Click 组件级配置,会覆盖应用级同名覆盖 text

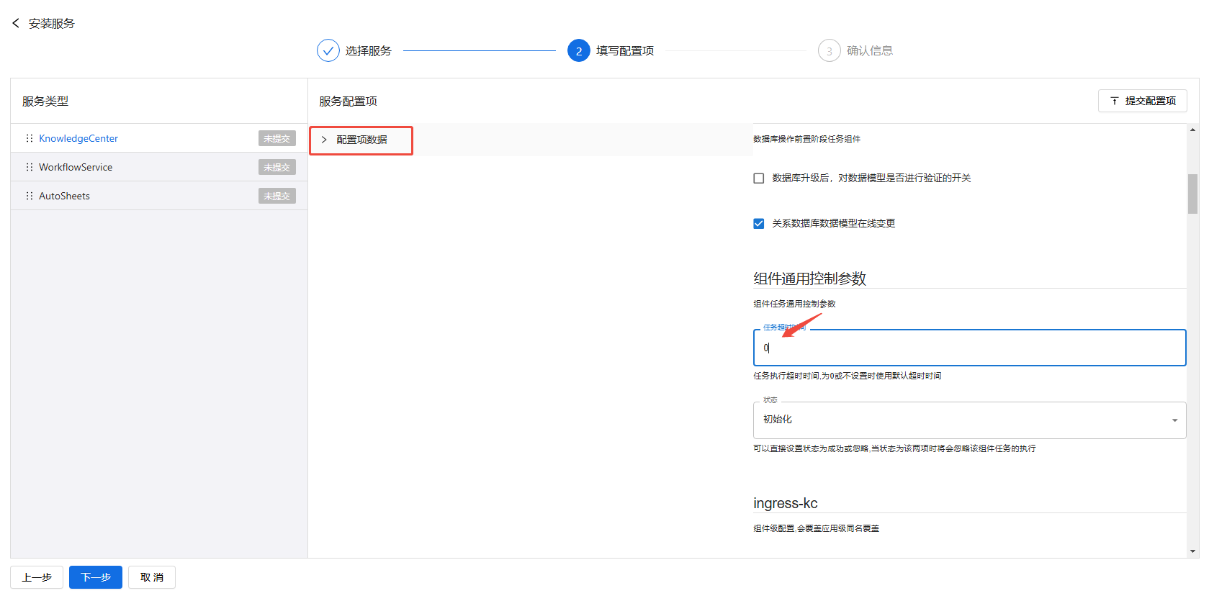816,528
